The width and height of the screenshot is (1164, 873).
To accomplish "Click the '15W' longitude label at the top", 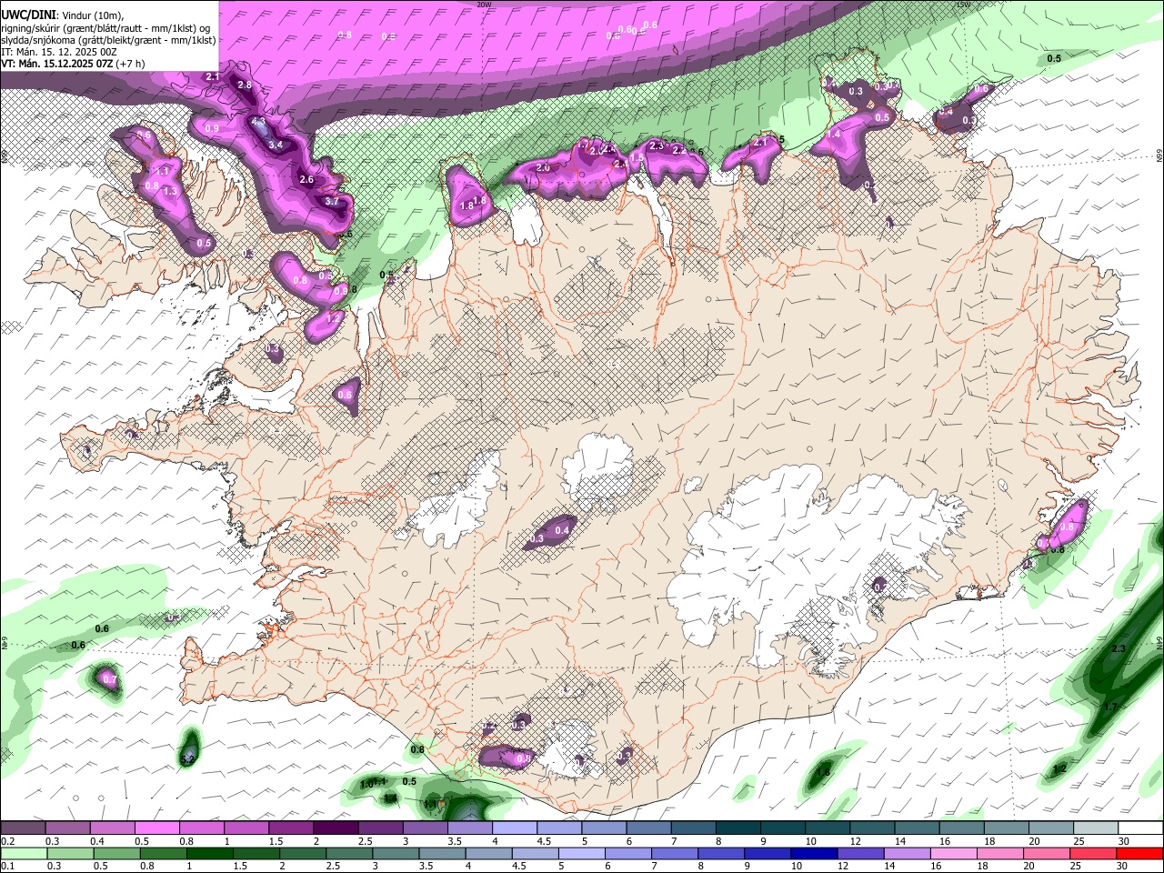I will coord(963,5).
